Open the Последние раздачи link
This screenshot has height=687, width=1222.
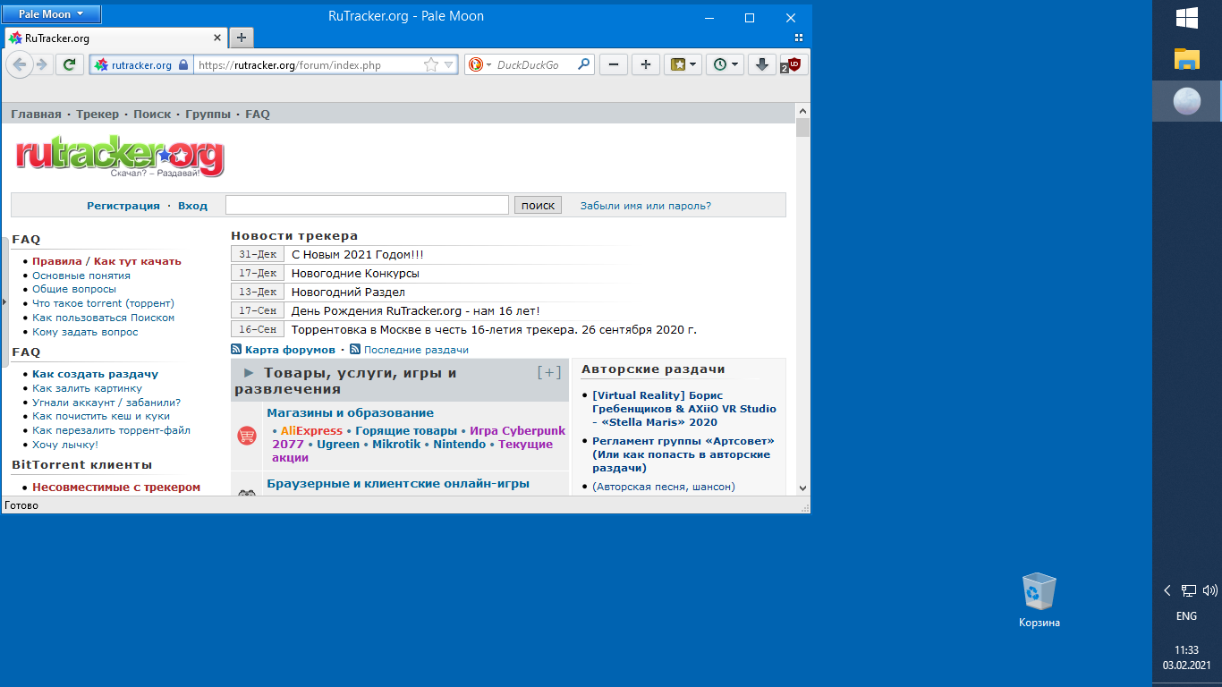tap(416, 350)
